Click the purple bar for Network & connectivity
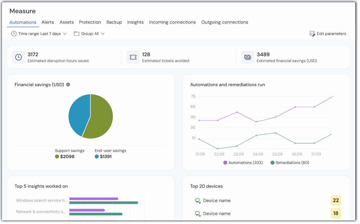 click(87, 210)
